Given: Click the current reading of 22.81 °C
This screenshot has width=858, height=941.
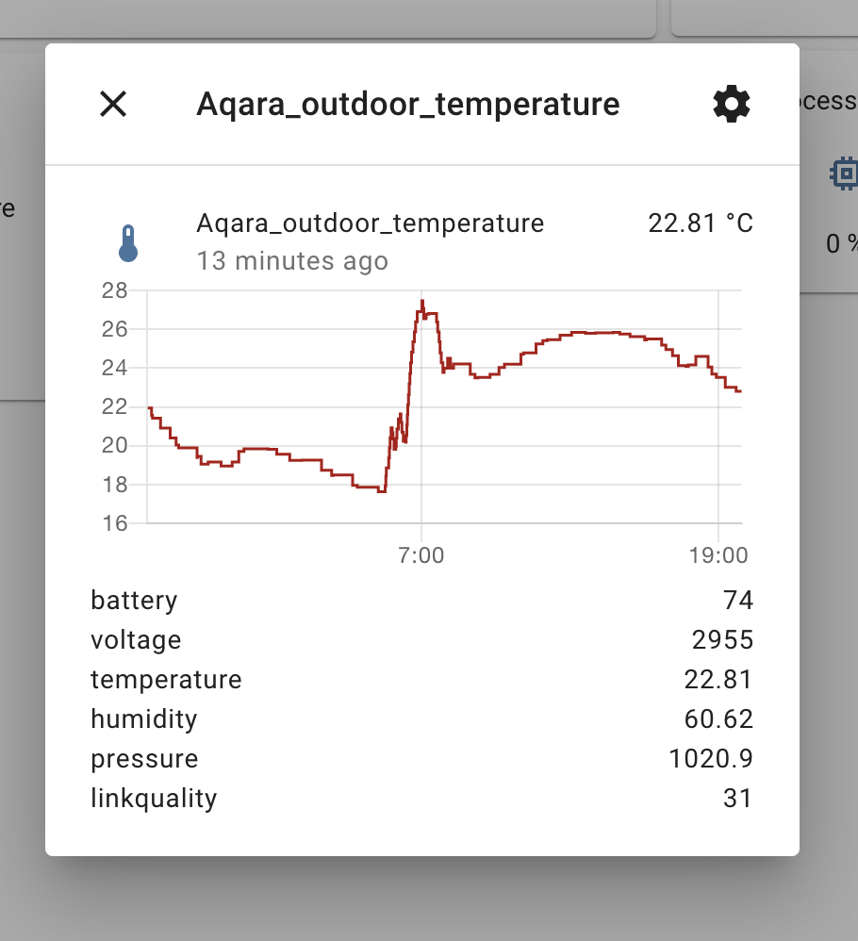Looking at the screenshot, I should point(701,223).
